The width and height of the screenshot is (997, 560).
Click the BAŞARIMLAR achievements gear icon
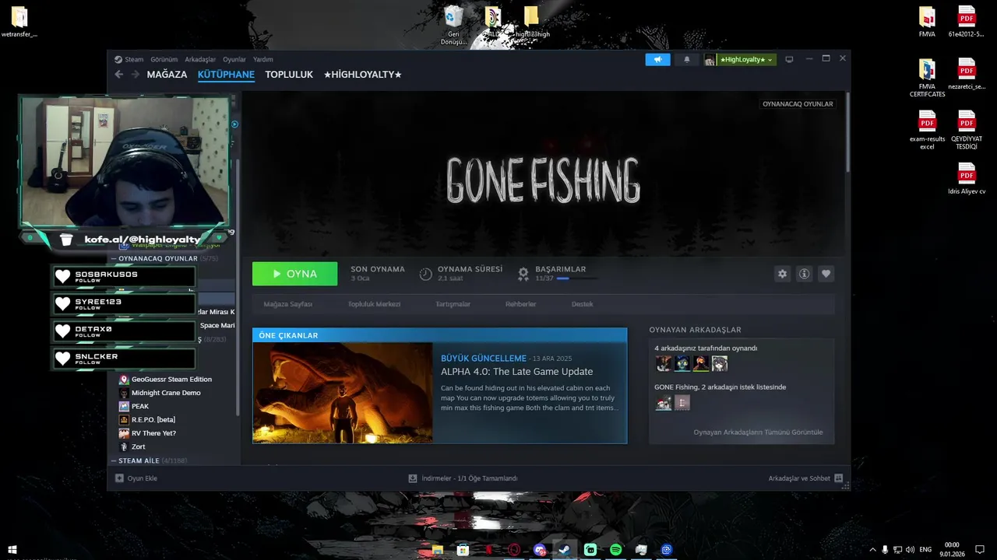[523, 274]
